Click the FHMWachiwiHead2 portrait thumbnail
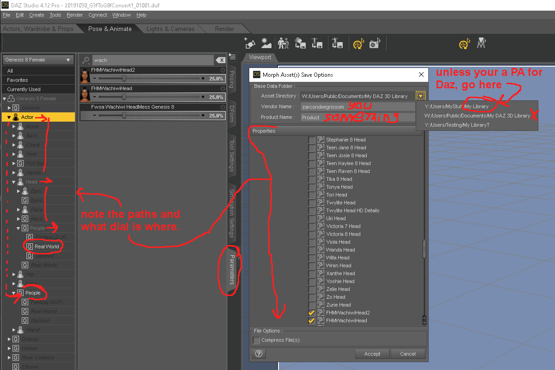 (85, 75)
